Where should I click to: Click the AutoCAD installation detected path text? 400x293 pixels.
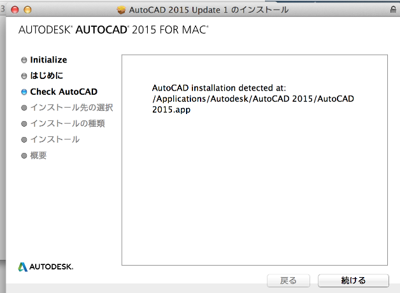(253, 99)
